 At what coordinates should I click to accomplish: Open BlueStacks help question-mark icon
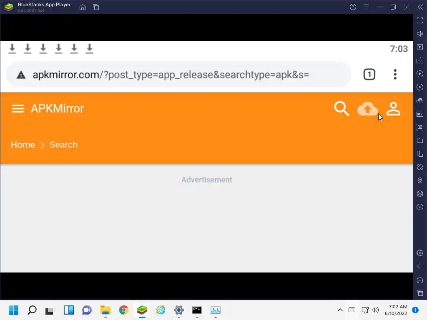point(353,7)
